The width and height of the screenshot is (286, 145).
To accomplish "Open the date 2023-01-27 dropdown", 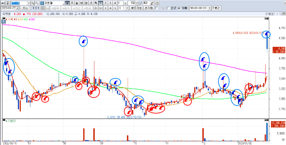I will coord(17,8).
